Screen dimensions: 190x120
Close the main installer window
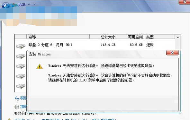(x=185, y=2)
